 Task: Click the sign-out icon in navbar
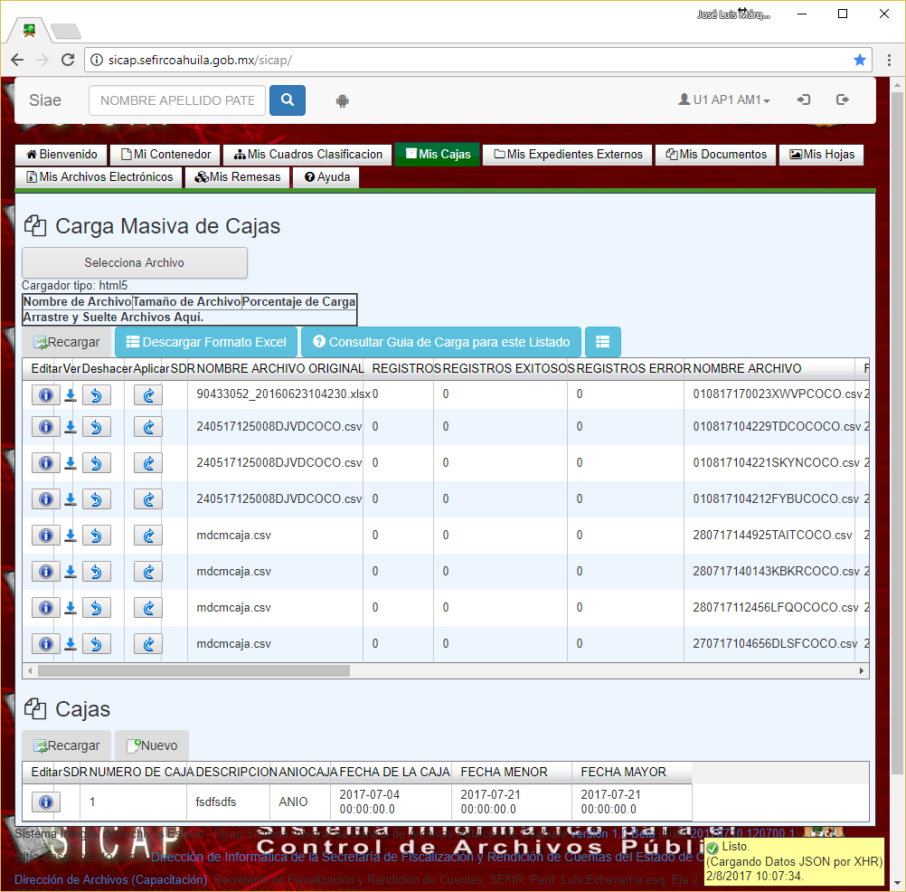tap(843, 100)
